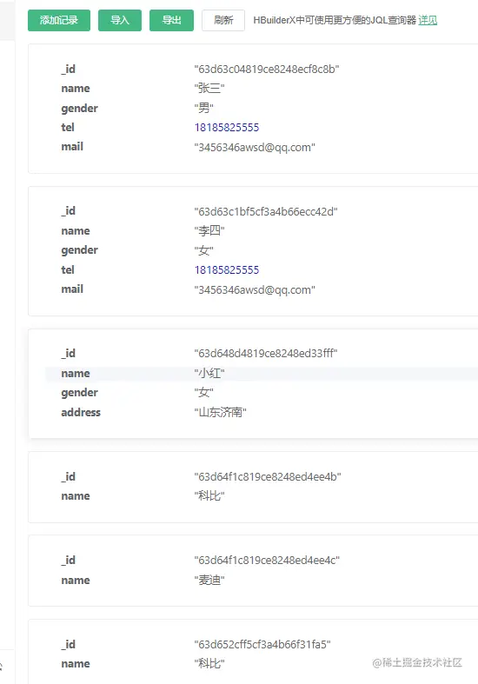
Task: Select the 李四 name value
Action: 209,230
